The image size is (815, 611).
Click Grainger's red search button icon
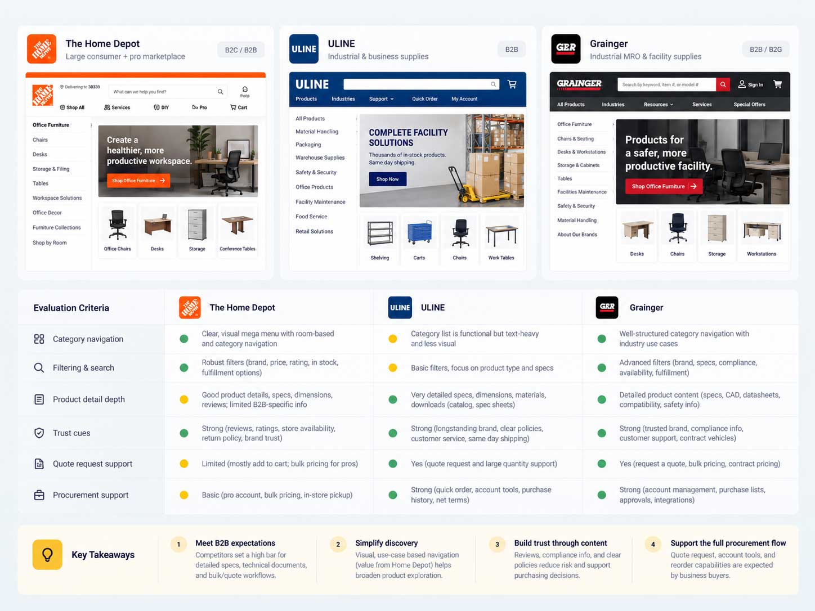(x=723, y=84)
